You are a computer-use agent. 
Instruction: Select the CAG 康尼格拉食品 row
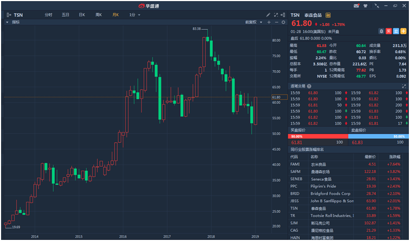pos(348,230)
